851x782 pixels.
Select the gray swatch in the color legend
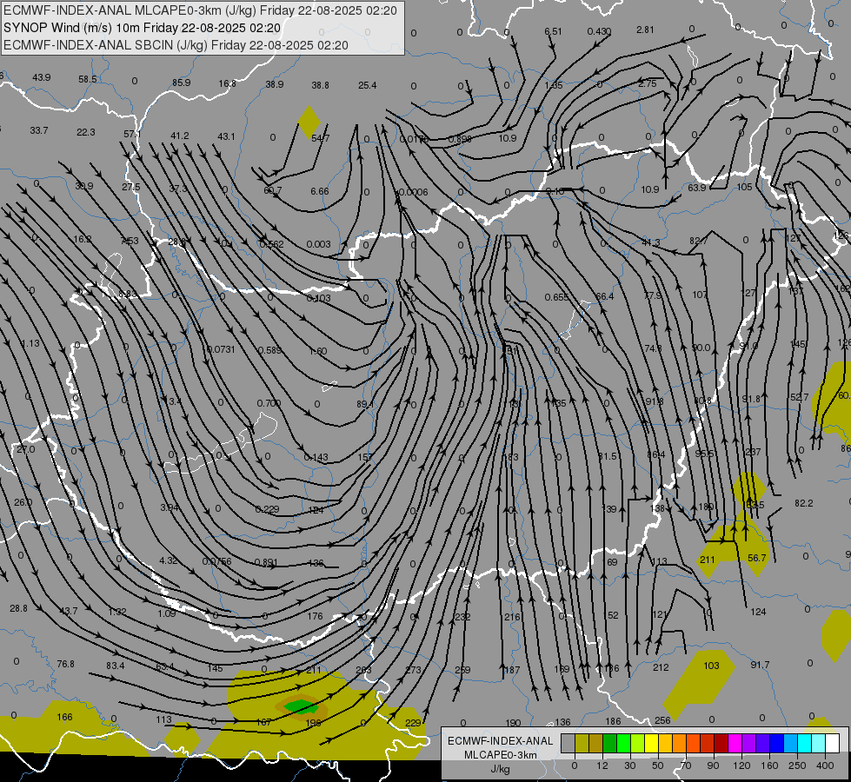(568, 743)
